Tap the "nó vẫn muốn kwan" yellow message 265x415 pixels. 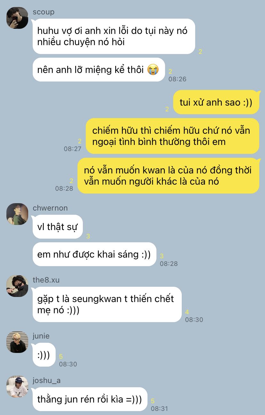tap(168, 176)
